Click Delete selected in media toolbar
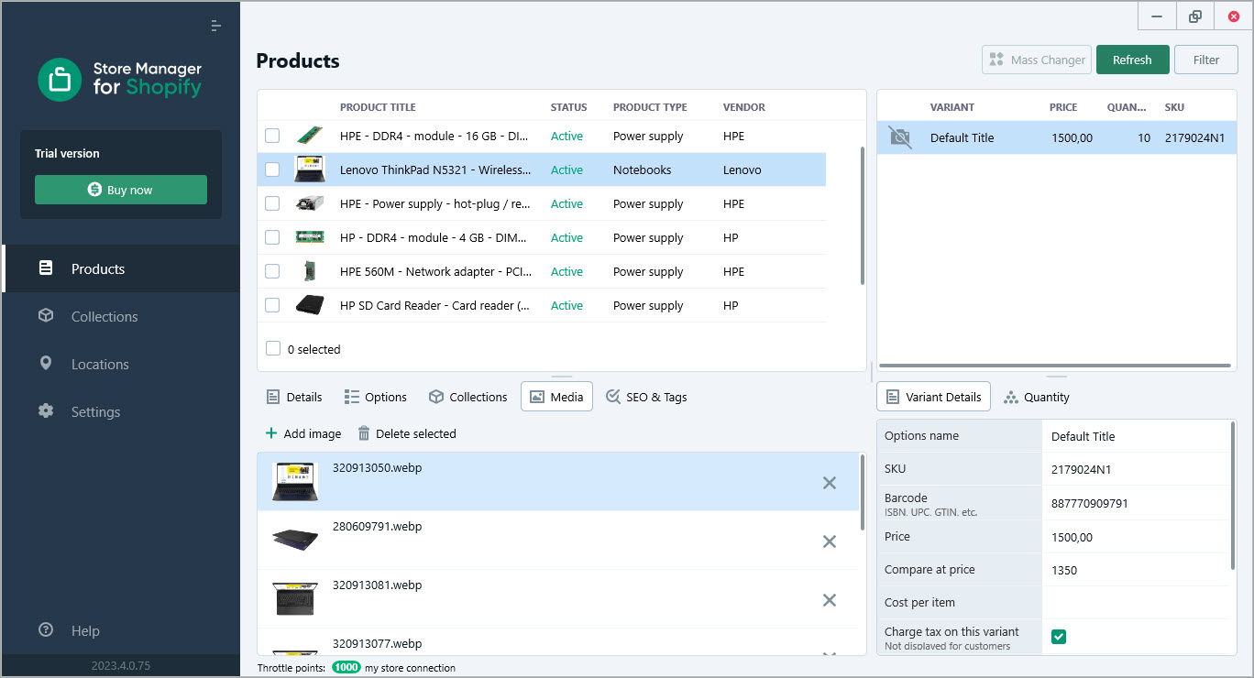Image resolution: width=1254 pixels, height=678 pixels. (x=406, y=433)
